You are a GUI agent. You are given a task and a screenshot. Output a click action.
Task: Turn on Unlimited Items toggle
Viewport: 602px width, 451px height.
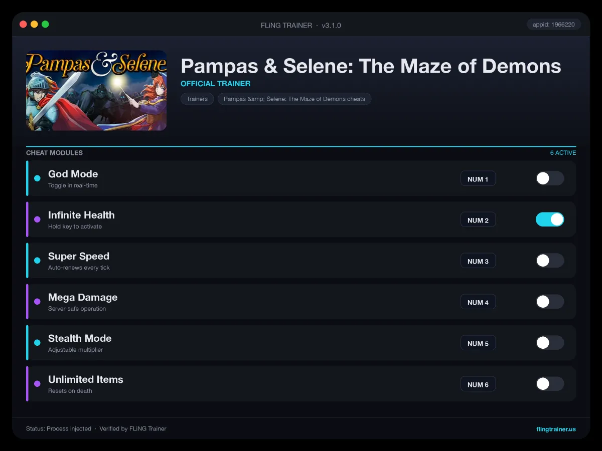(550, 384)
